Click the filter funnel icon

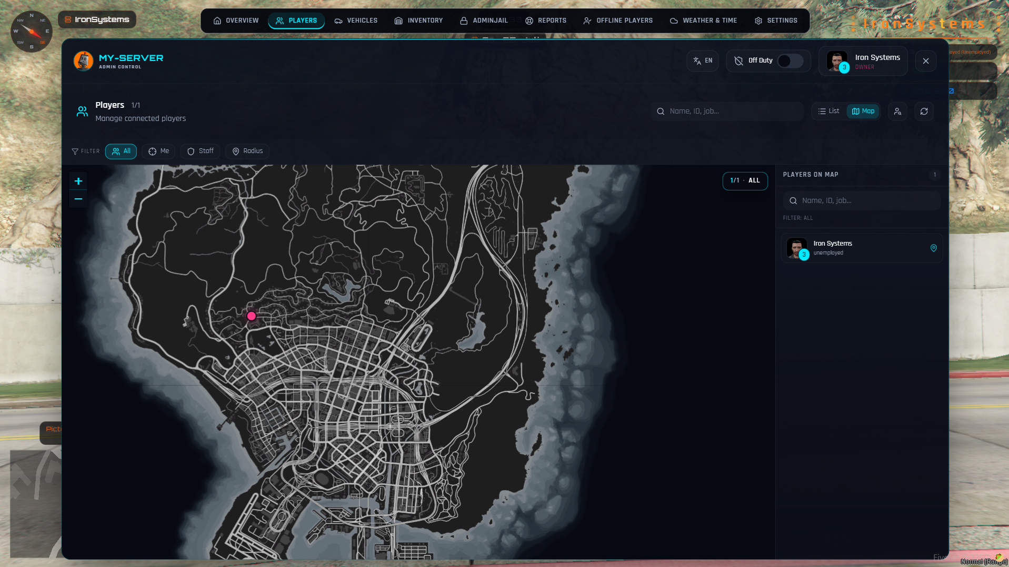pos(75,151)
